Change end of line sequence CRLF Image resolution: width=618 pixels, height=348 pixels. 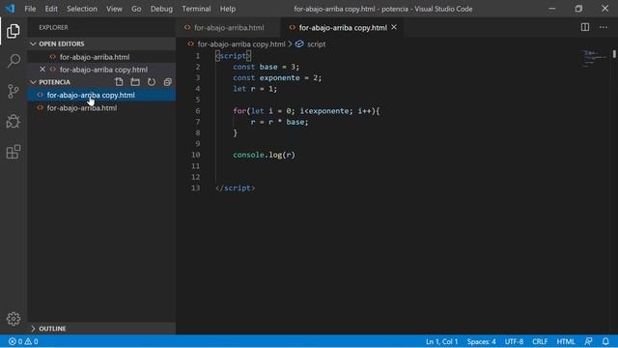tap(540, 341)
